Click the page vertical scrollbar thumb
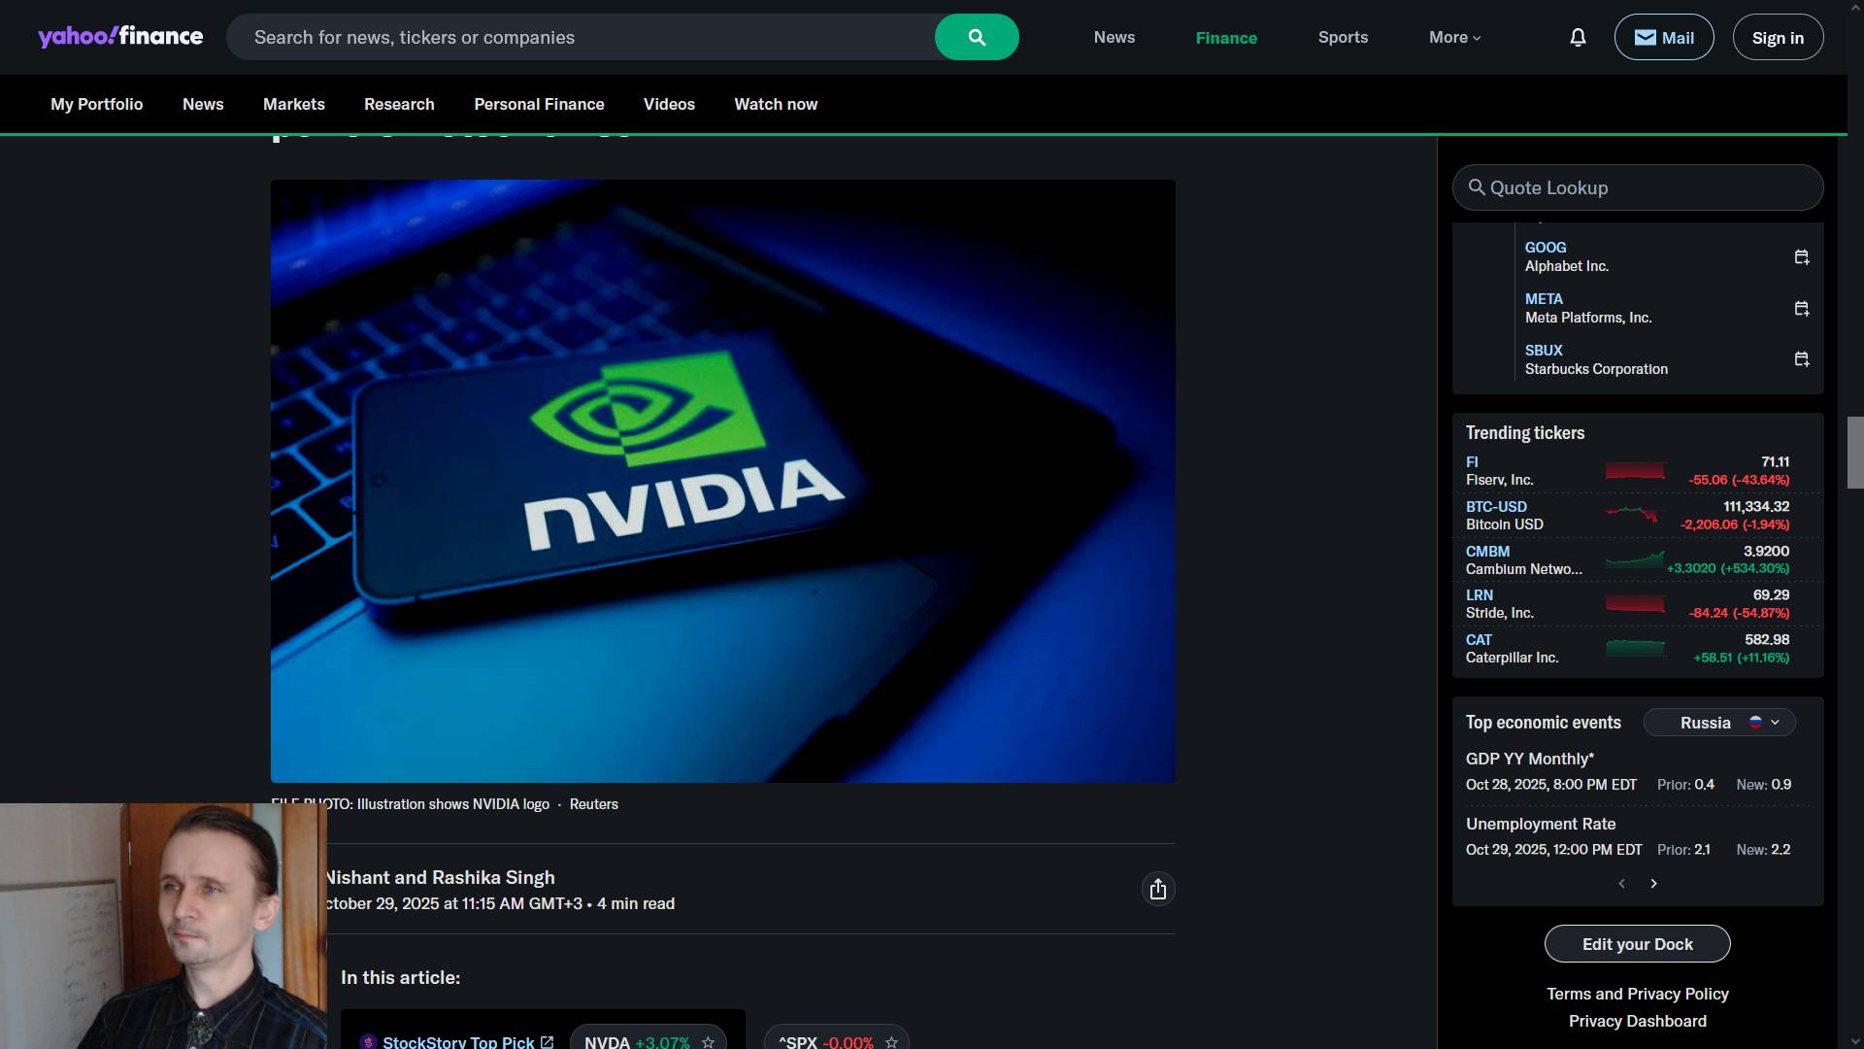Screen dimensions: 1864x1049 pyautogui.click(x=1855, y=452)
